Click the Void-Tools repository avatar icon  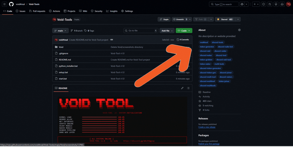(54, 19)
